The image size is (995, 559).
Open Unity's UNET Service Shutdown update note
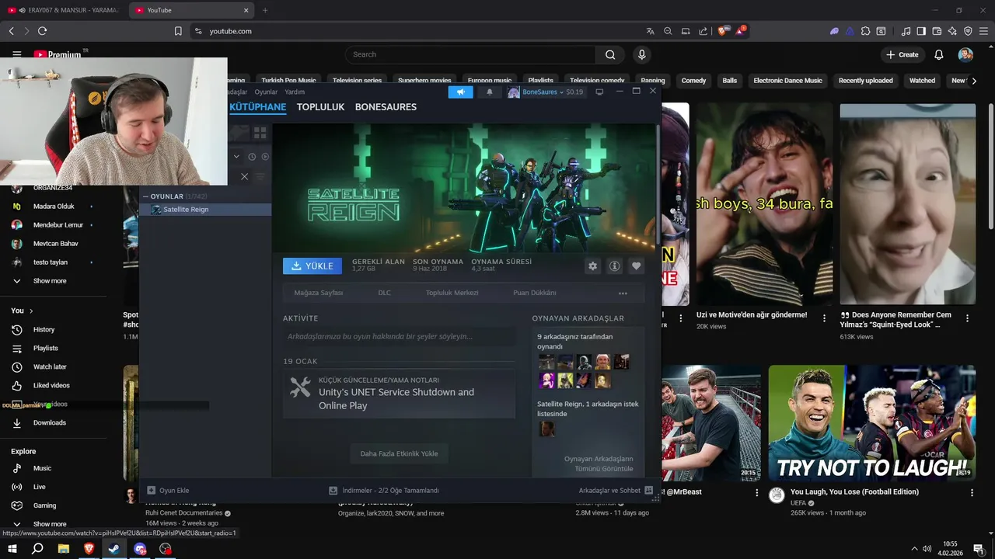(399, 394)
